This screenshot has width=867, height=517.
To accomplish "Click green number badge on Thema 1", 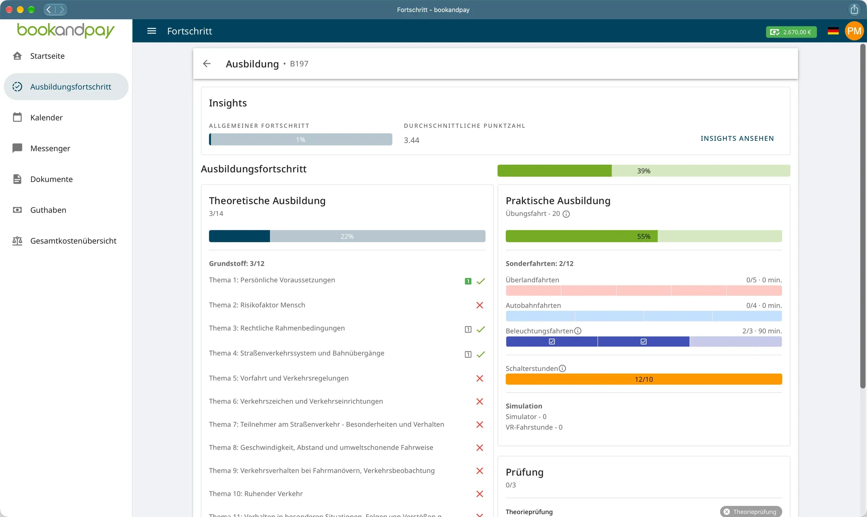I will click(468, 281).
